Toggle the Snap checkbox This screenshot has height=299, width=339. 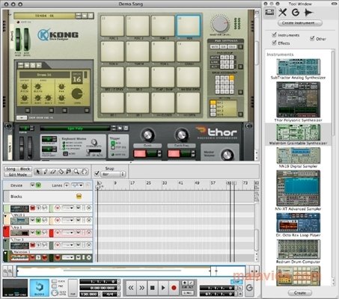(x=97, y=173)
